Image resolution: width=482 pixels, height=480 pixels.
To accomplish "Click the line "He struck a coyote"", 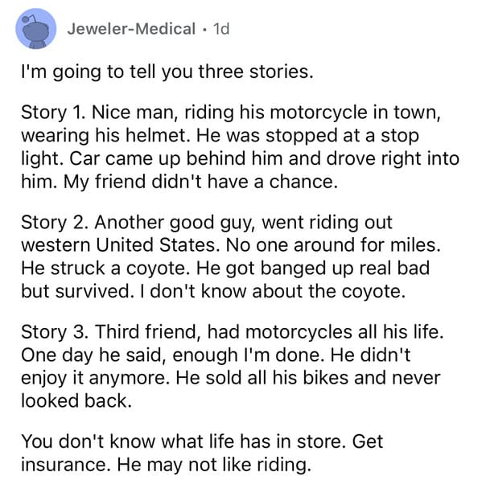I will [225, 268].
